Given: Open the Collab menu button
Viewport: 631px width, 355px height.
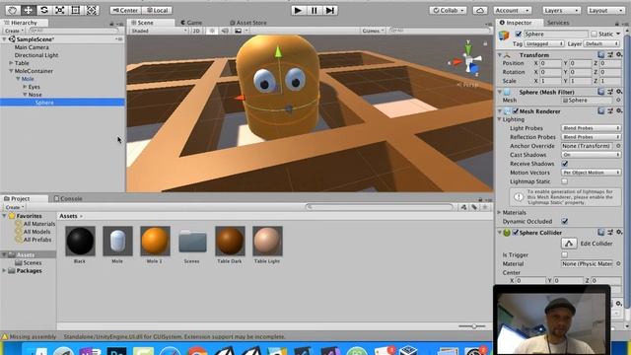Looking at the screenshot, I should 448,10.
